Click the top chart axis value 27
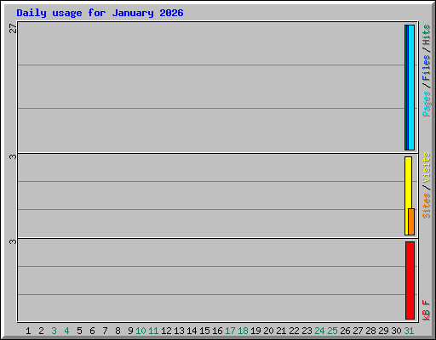This screenshot has width=436, height=340. point(13,28)
